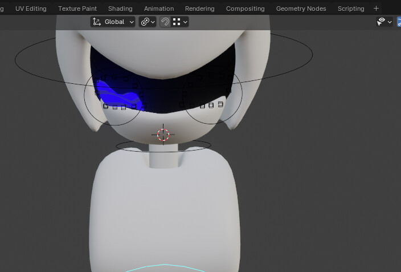Open the Scripting workspace tab

pos(351,9)
